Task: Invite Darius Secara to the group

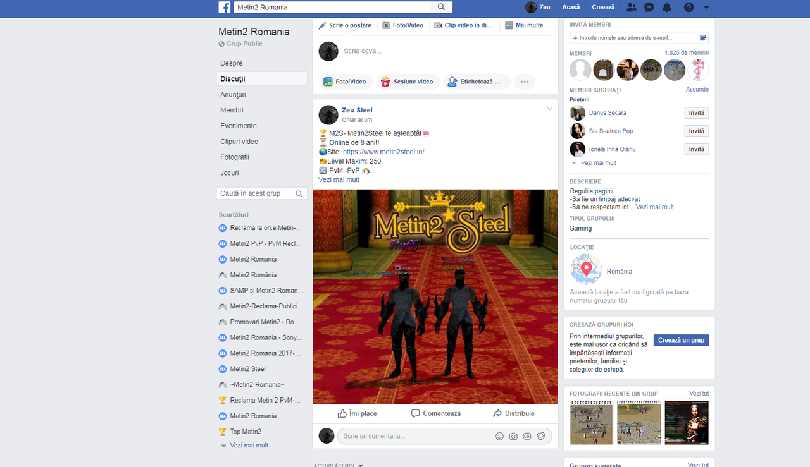Action: click(x=696, y=113)
